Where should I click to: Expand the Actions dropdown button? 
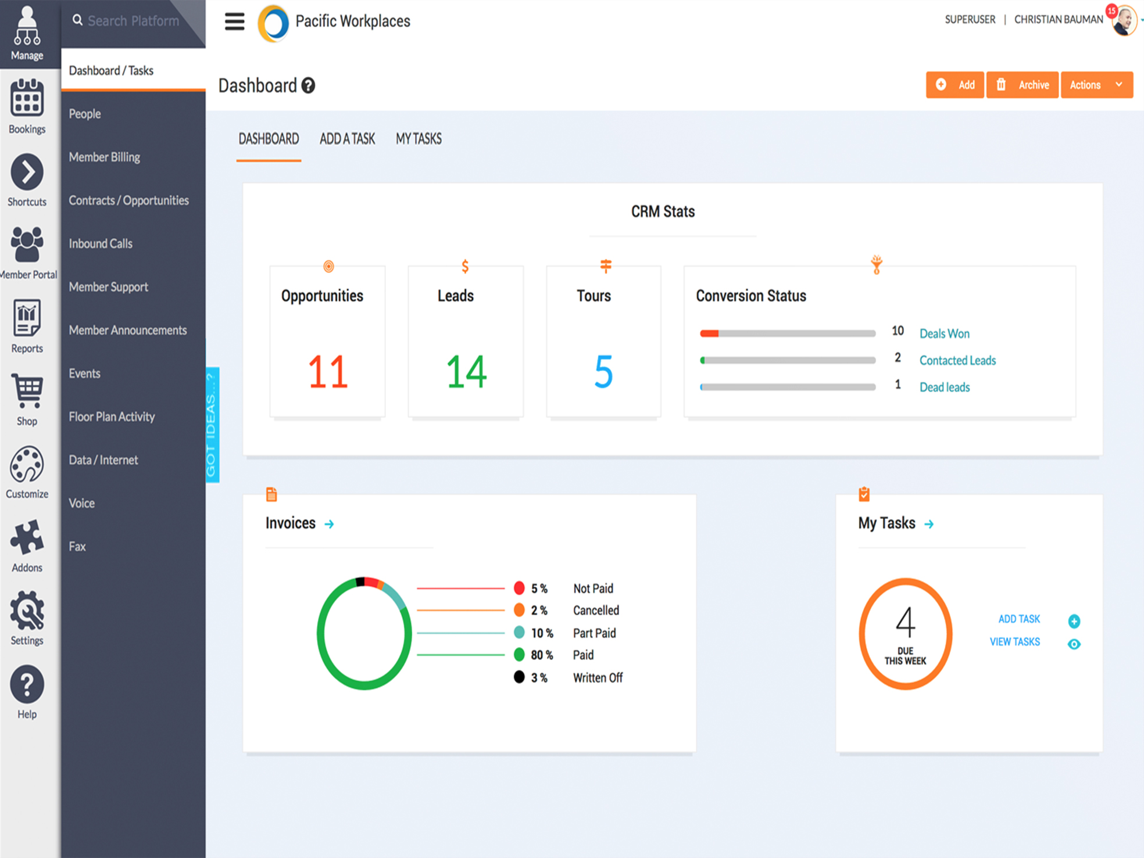coord(1096,85)
